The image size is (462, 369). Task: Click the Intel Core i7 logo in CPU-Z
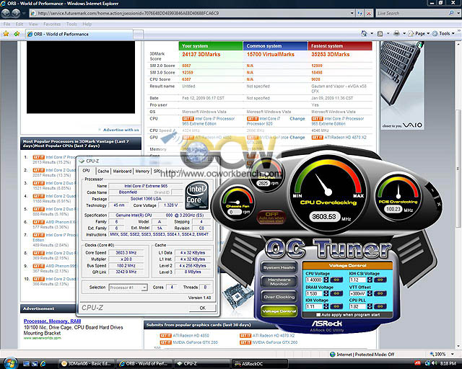tap(197, 195)
